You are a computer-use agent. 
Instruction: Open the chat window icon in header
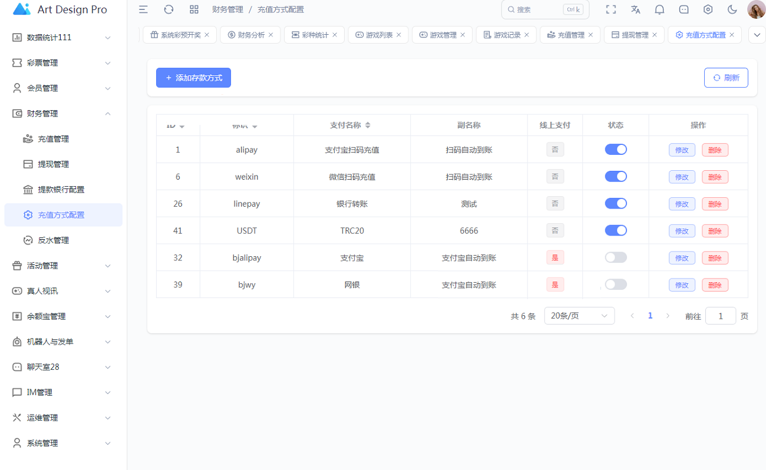(x=684, y=9)
